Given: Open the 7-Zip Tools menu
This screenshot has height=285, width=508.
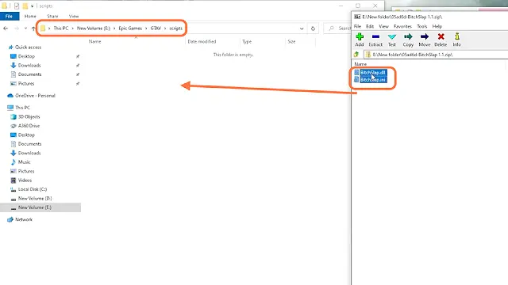Looking at the screenshot, I should point(421,26).
